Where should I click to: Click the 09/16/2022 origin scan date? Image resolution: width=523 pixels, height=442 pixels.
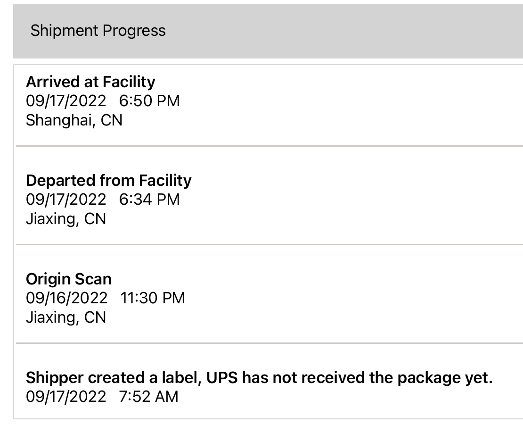click(x=66, y=298)
